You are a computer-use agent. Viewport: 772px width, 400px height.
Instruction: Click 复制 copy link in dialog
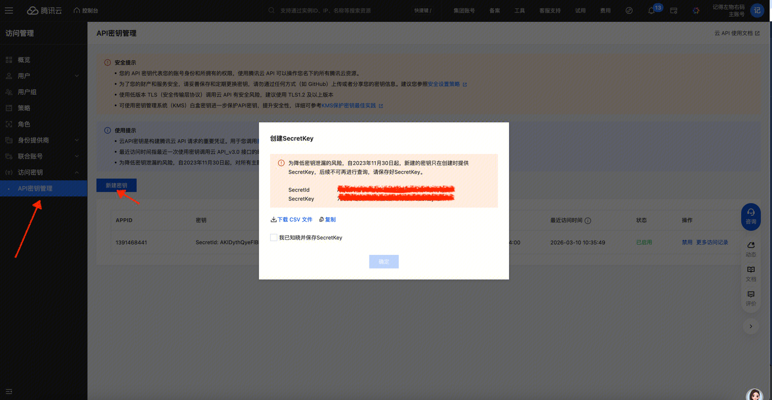tap(327, 219)
